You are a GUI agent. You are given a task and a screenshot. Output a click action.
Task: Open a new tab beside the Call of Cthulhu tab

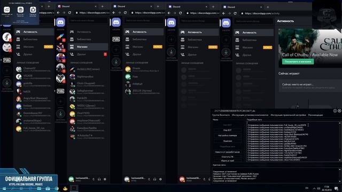(x=268, y=7)
